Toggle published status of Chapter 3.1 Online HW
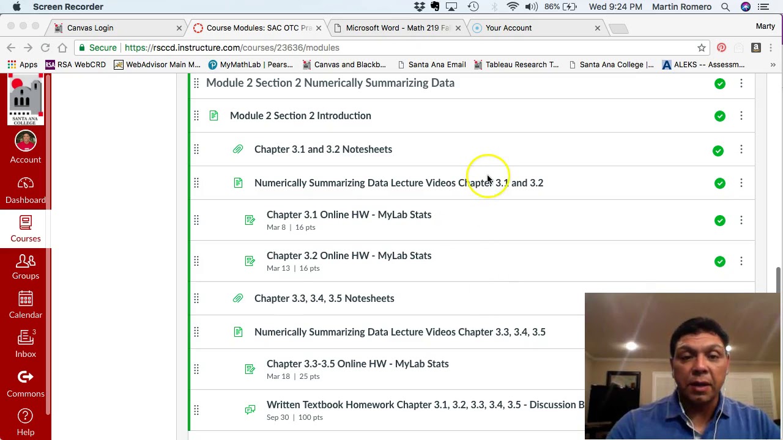The width and height of the screenshot is (783, 440). coord(720,221)
